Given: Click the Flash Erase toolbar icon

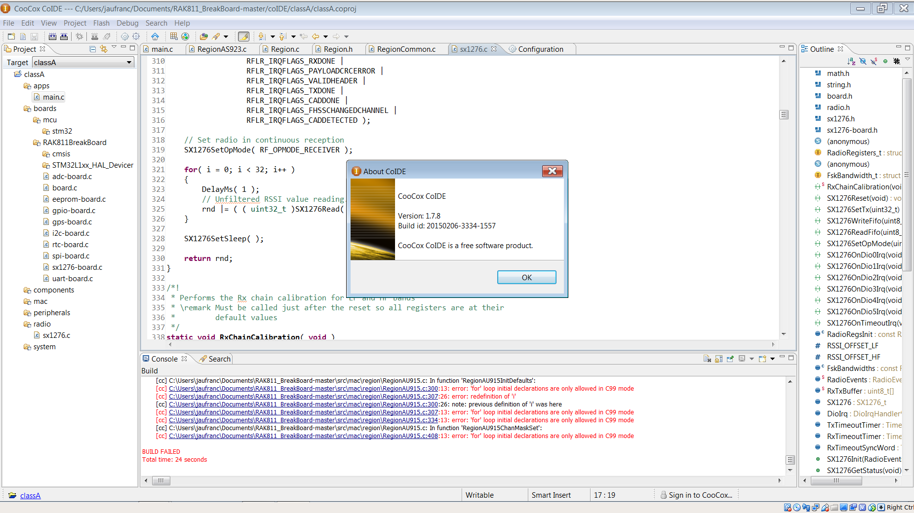Looking at the screenshot, I should point(106,37).
